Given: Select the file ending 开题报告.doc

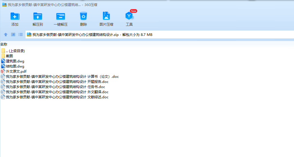Looking at the screenshot, I should pos(57,82).
